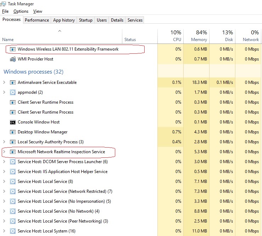Viewport: 262px width, 236px height.
Task: Expand Local Service (No Impersonation) (5)
Action: tap(4, 201)
